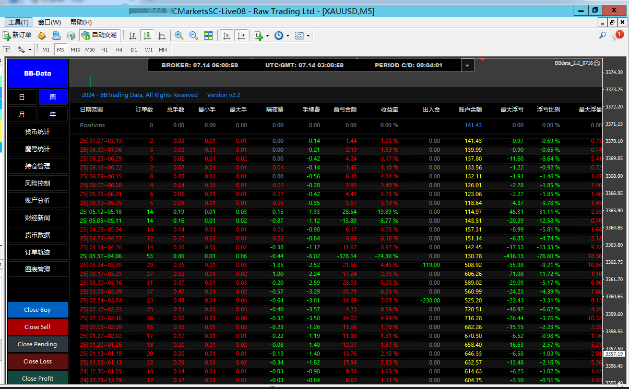629x389 pixels.
Task: Open the periods clock dropdown
Action: (x=281, y=35)
